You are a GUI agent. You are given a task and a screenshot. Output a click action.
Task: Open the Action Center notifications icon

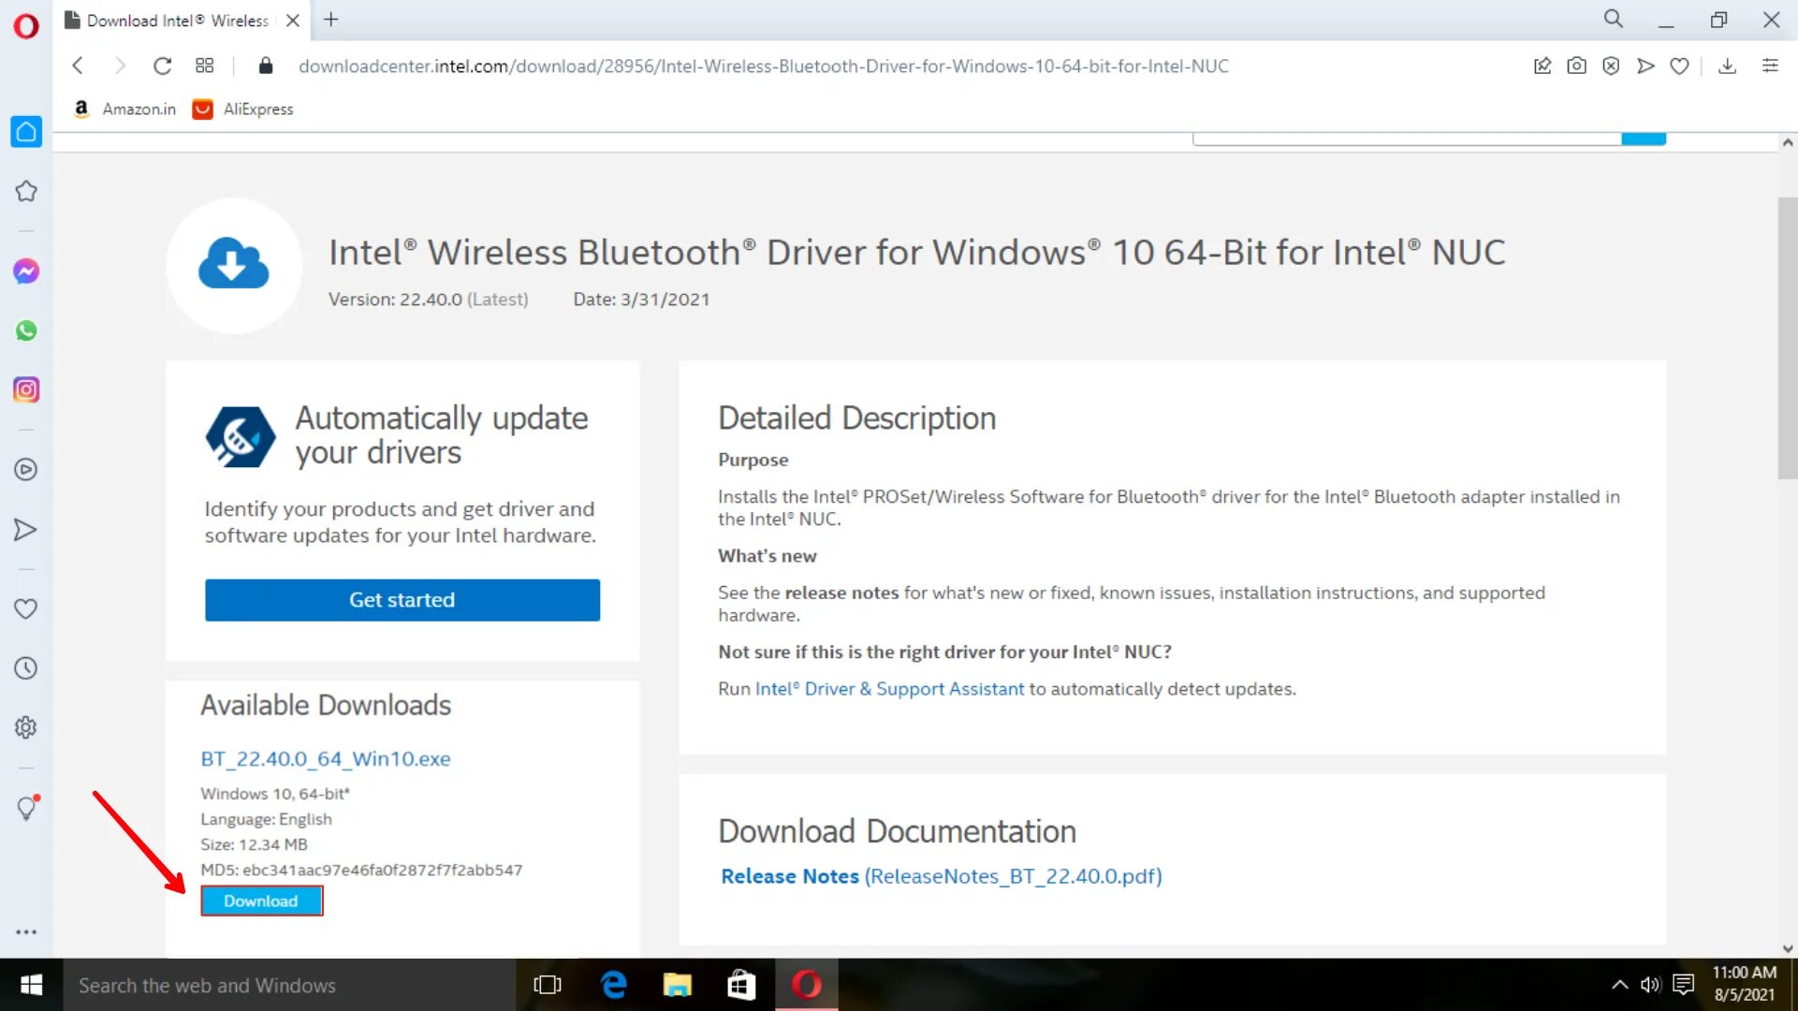pyautogui.click(x=1684, y=985)
